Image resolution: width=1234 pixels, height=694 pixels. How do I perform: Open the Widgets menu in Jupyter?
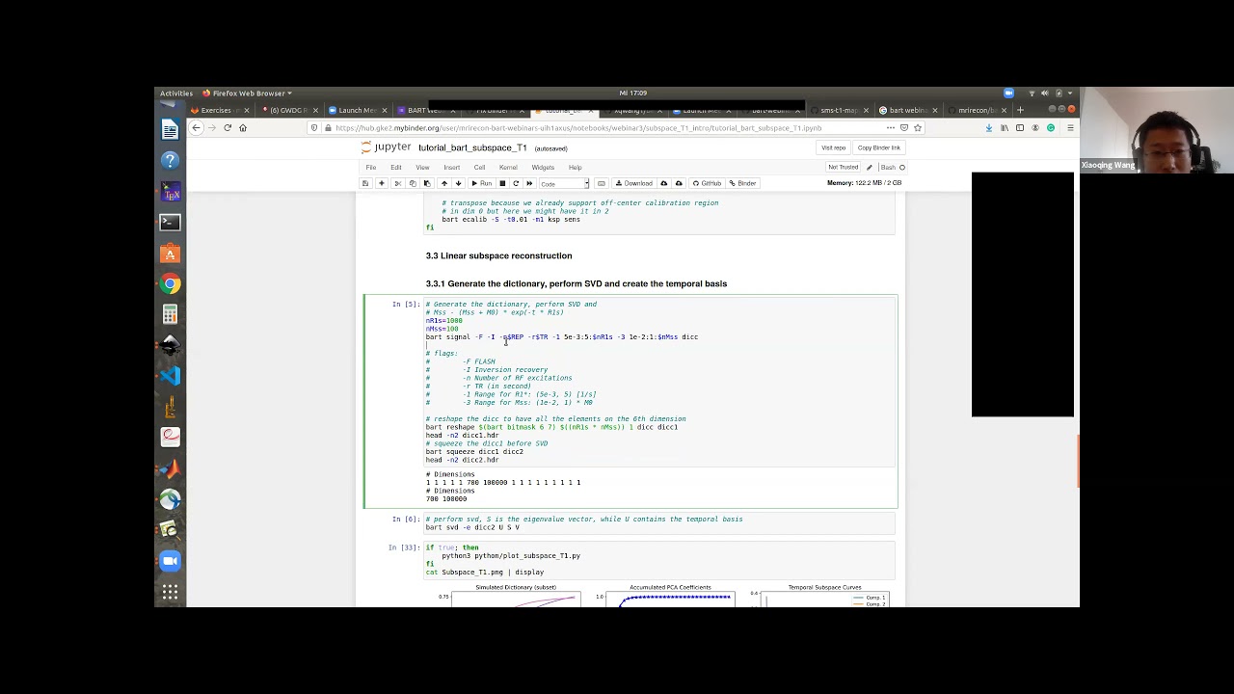pyautogui.click(x=543, y=168)
